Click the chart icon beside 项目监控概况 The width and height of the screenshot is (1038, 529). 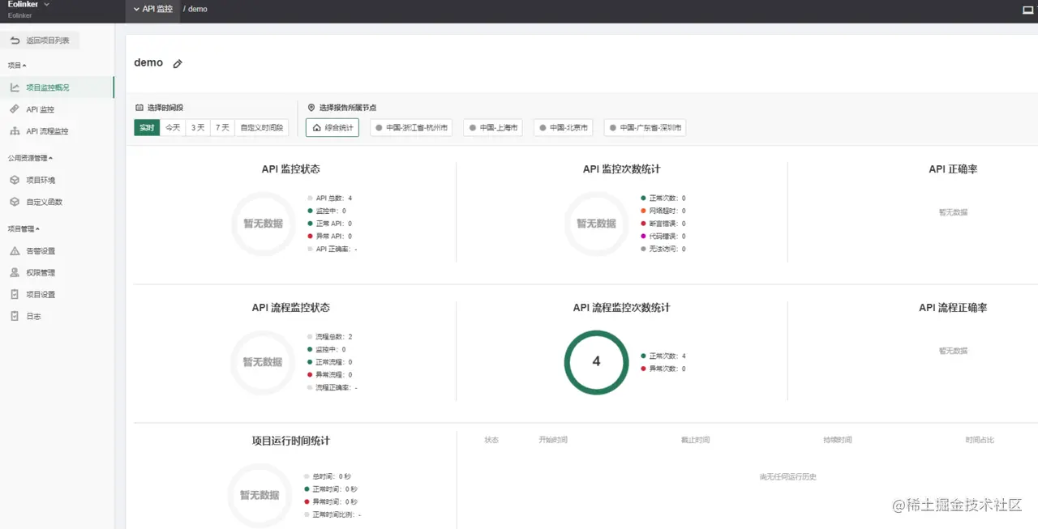pos(15,87)
